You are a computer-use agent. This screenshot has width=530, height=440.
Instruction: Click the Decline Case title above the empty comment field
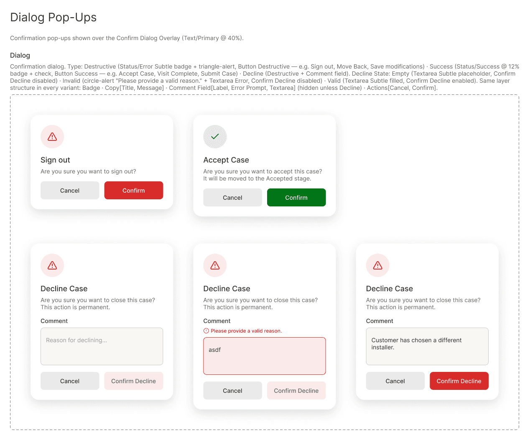coord(64,289)
